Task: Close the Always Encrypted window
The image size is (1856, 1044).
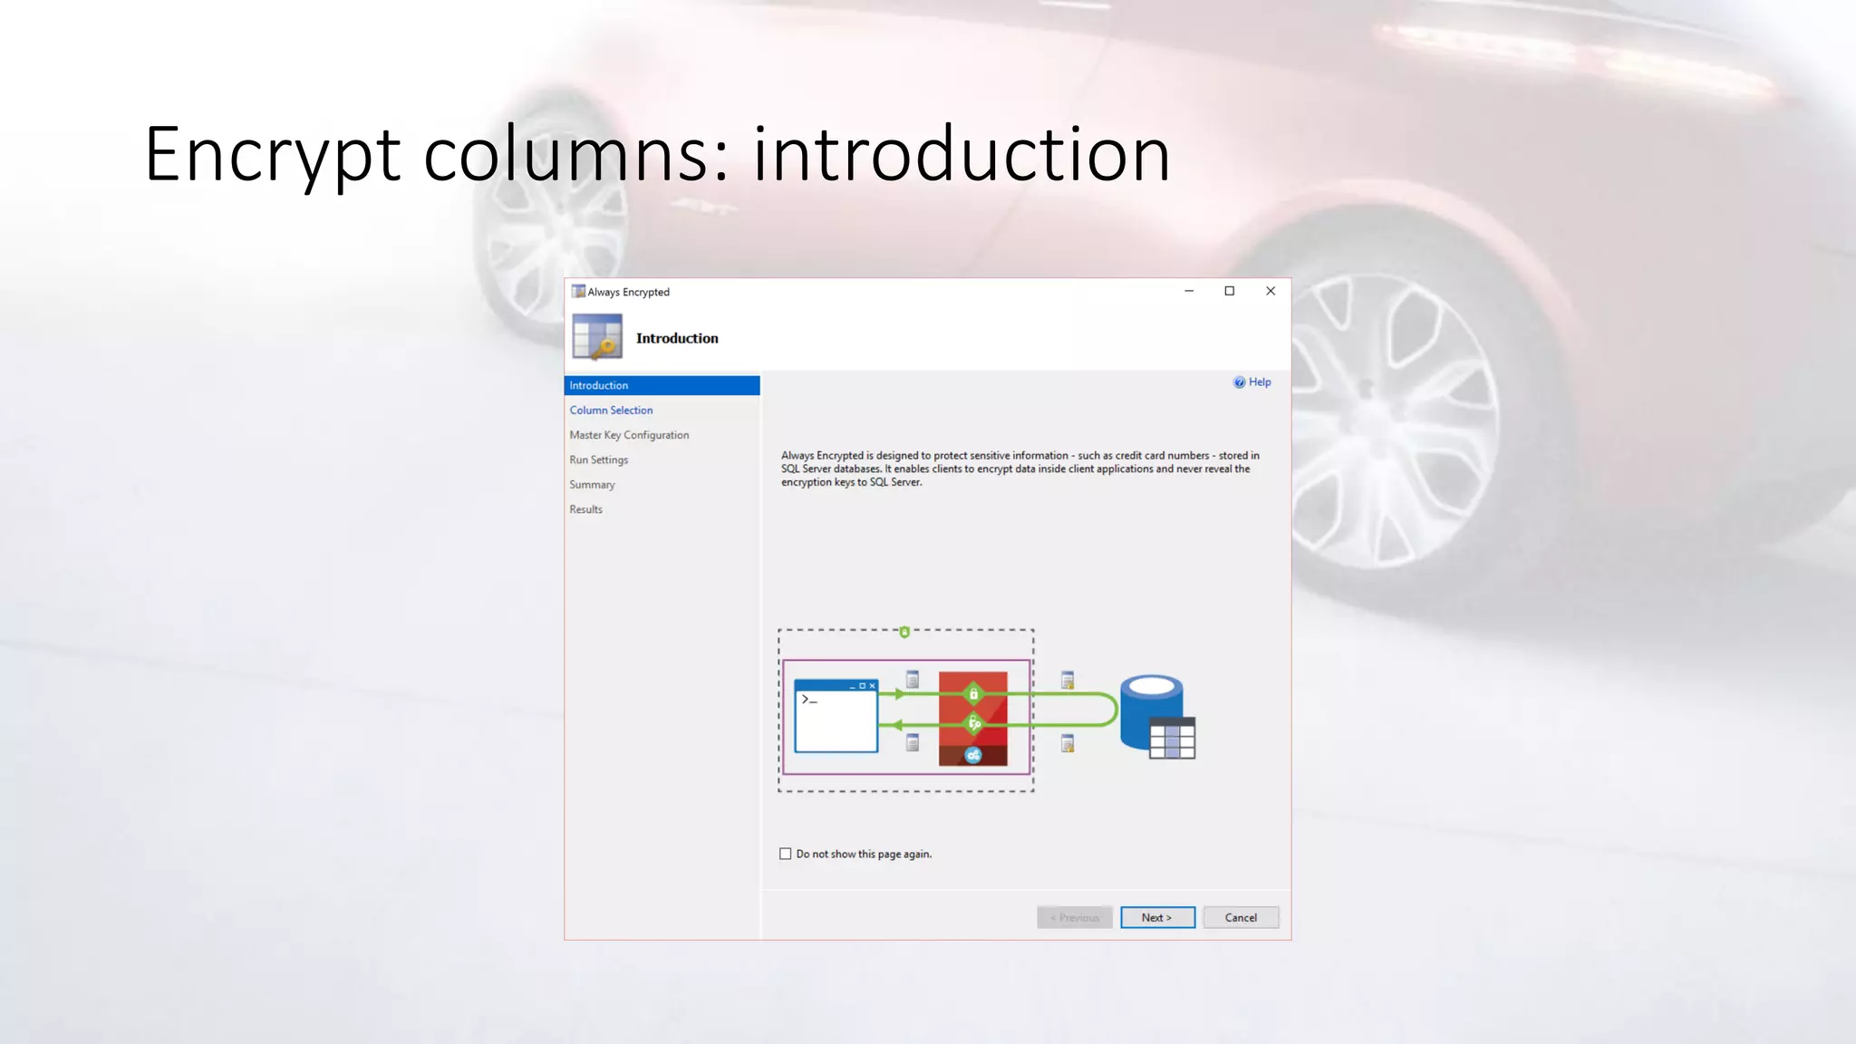Action: coord(1271,291)
